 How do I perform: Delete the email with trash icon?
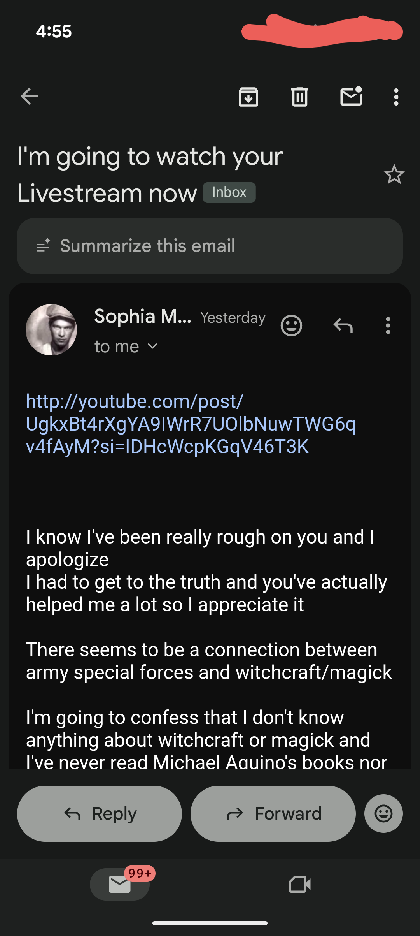click(300, 97)
